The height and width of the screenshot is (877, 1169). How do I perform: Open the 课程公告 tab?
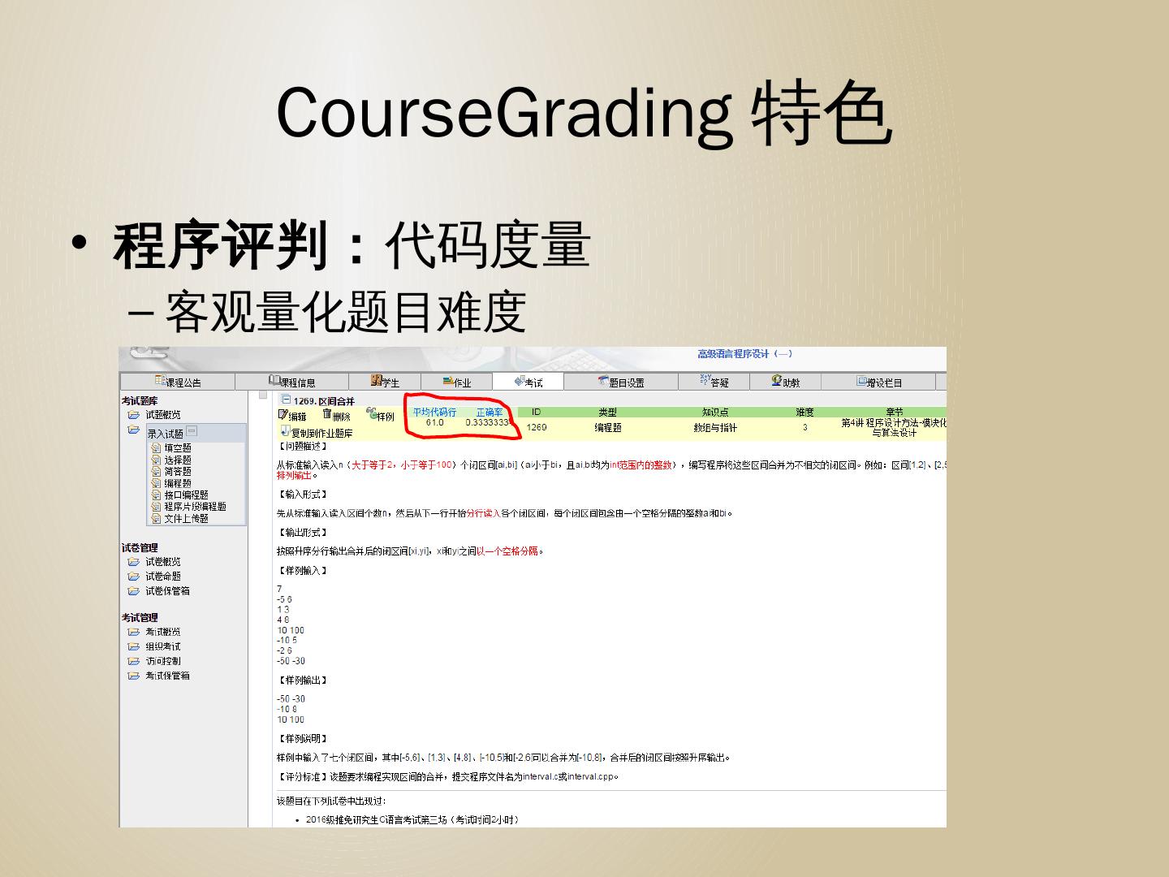pos(178,382)
